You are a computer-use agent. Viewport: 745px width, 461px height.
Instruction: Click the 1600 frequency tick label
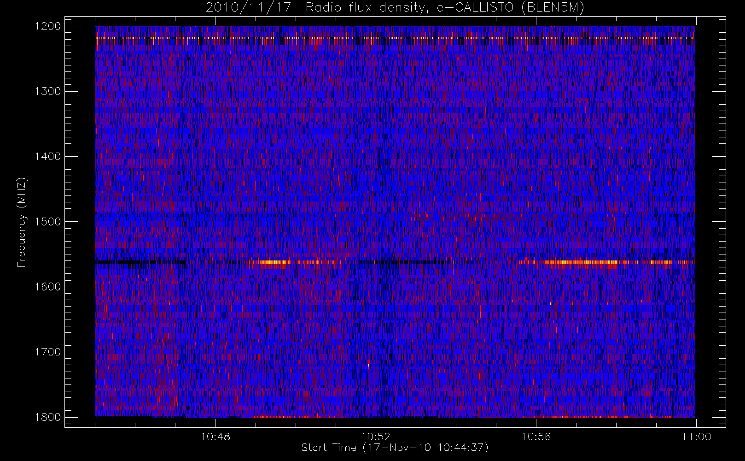(x=48, y=287)
